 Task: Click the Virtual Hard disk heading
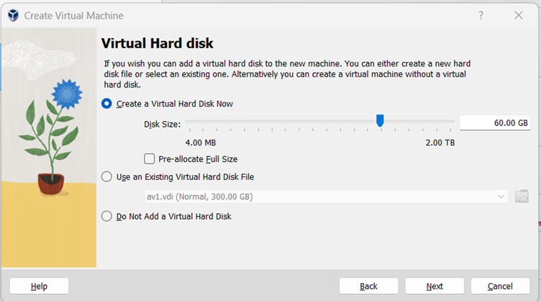point(158,44)
